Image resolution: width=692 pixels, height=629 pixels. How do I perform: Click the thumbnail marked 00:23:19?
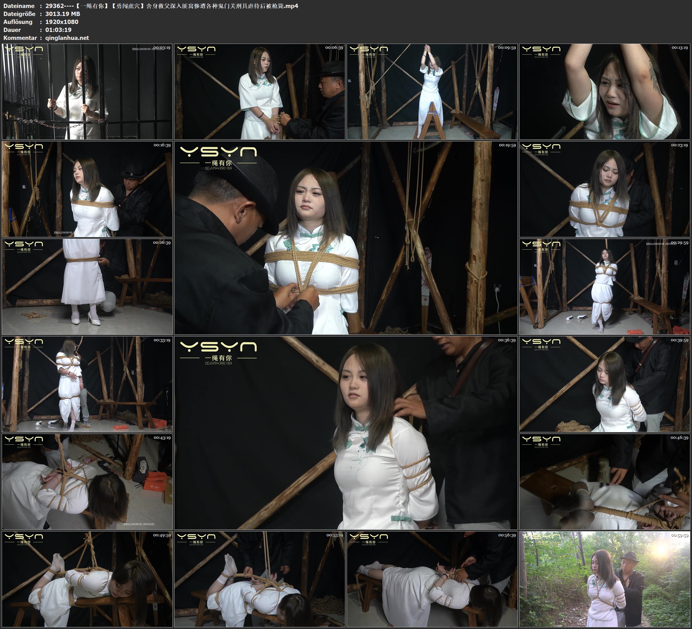click(x=604, y=189)
